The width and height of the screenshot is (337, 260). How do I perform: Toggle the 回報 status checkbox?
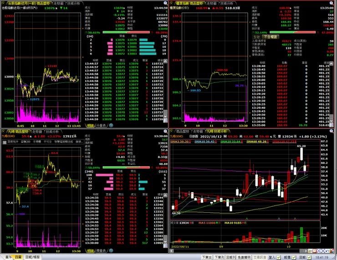[x=309, y=257]
